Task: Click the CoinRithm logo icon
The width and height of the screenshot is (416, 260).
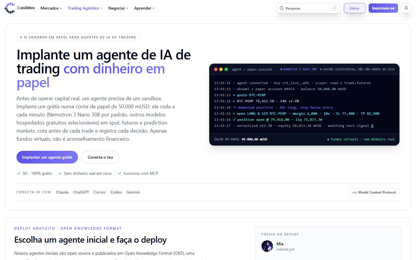Action: coord(10,8)
